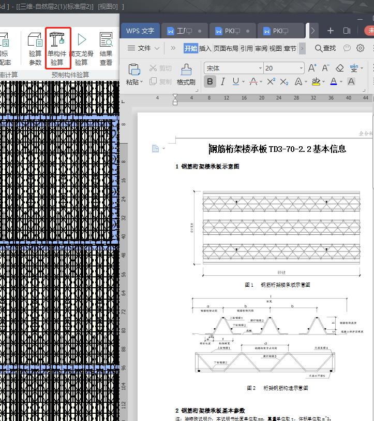Open the yellow highlight color picker
The height and width of the screenshot is (421, 374).
point(324,82)
